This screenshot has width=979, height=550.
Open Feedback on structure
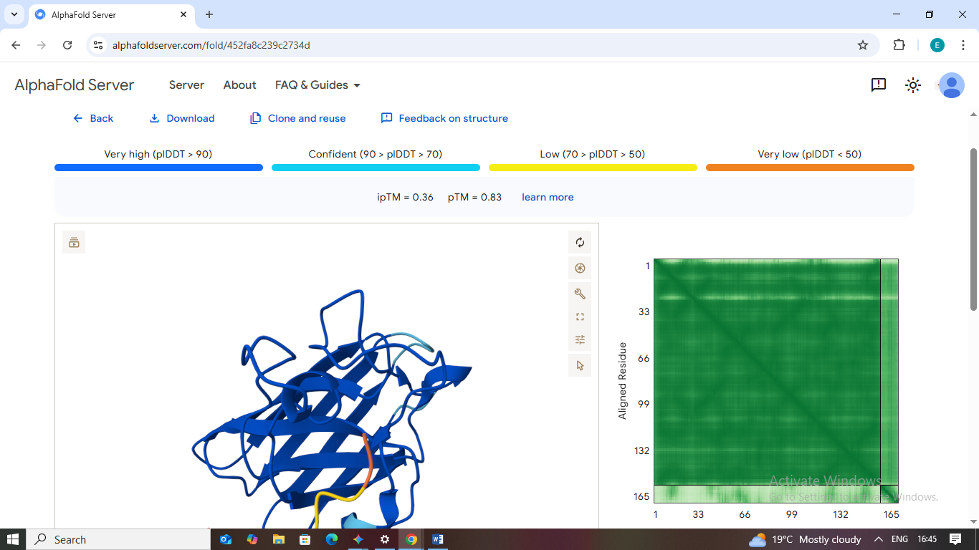tap(444, 118)
